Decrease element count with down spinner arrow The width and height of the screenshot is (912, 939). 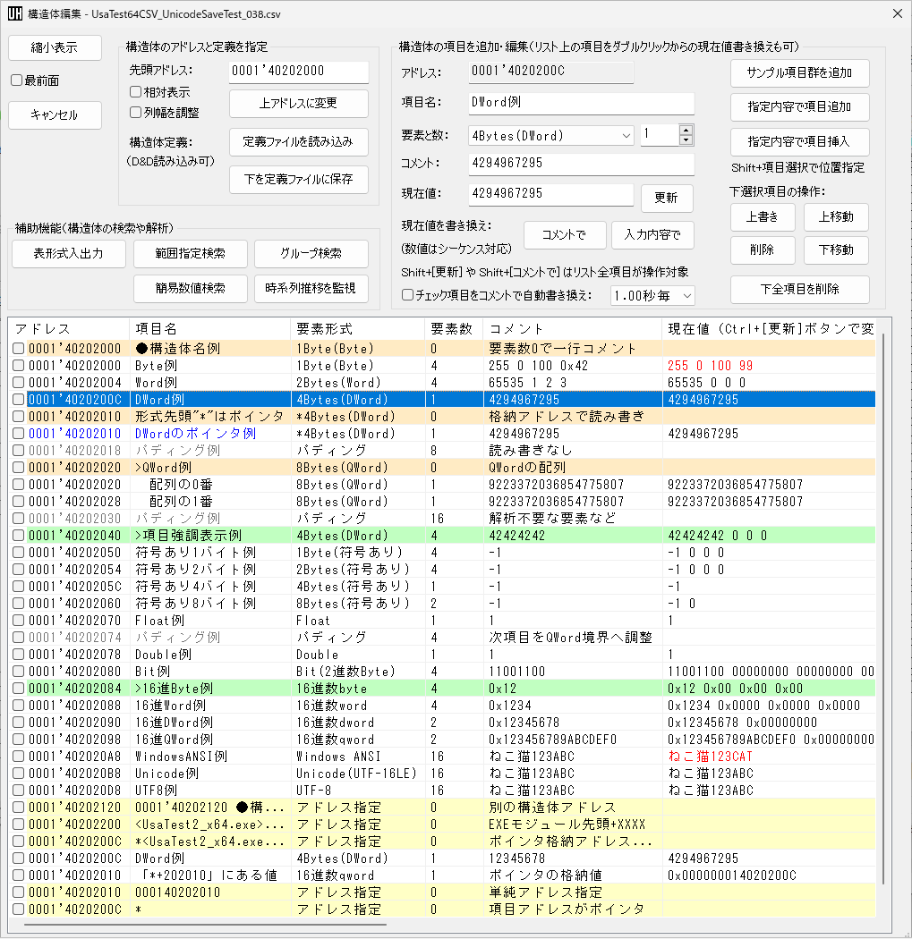tap(686, 140)
